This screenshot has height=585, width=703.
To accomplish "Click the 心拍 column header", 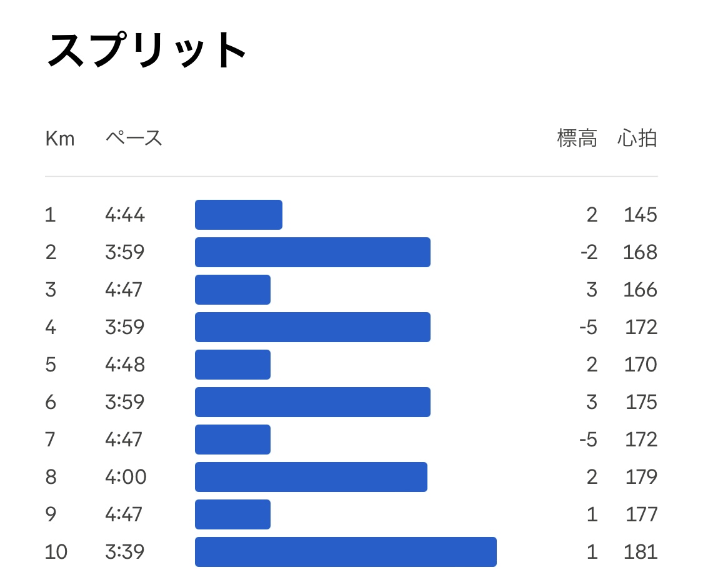I will tap(637, 138).
